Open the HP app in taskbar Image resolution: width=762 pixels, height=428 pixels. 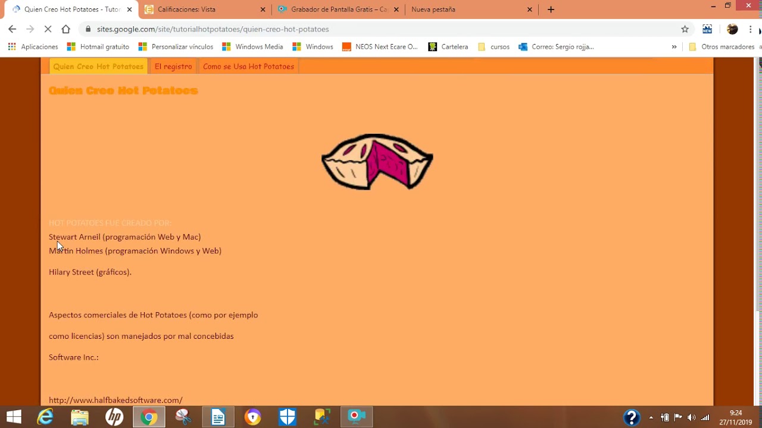[x=114, y=417]
